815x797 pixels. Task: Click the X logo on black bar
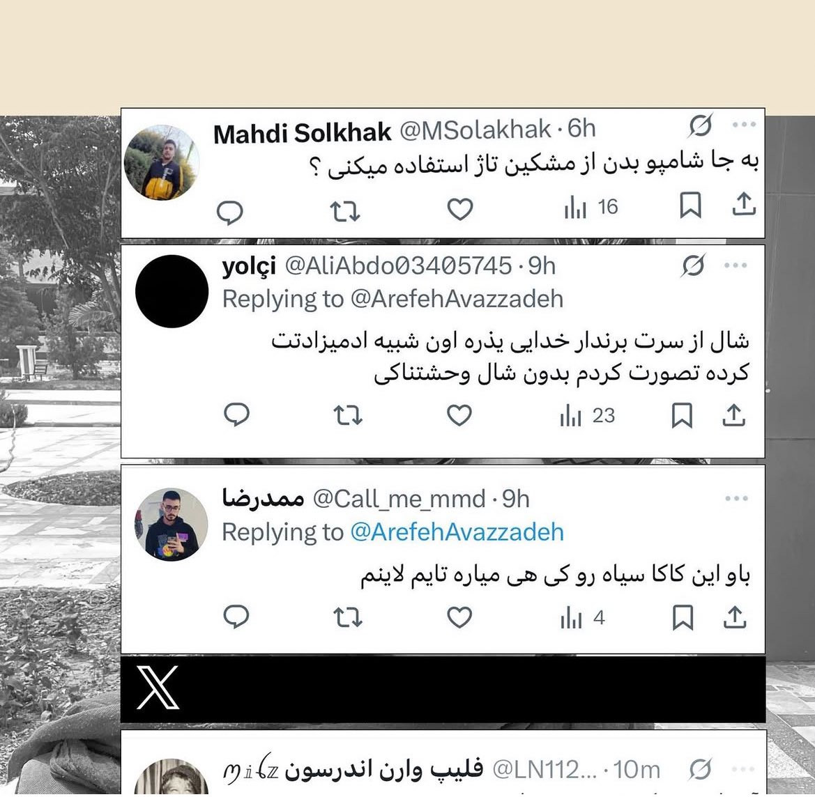click(x=158, y=688)
